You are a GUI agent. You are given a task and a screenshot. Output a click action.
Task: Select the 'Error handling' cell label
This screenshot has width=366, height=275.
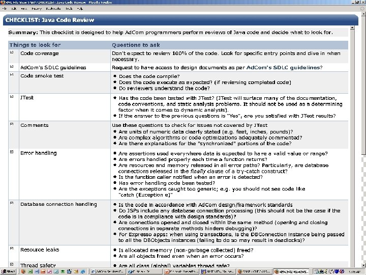point(39,153)
